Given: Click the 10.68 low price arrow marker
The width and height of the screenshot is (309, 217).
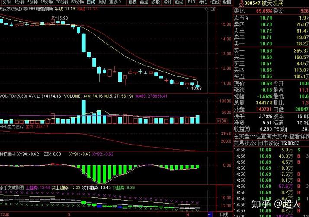Looking at the screenshot, I should pos(194,89).
